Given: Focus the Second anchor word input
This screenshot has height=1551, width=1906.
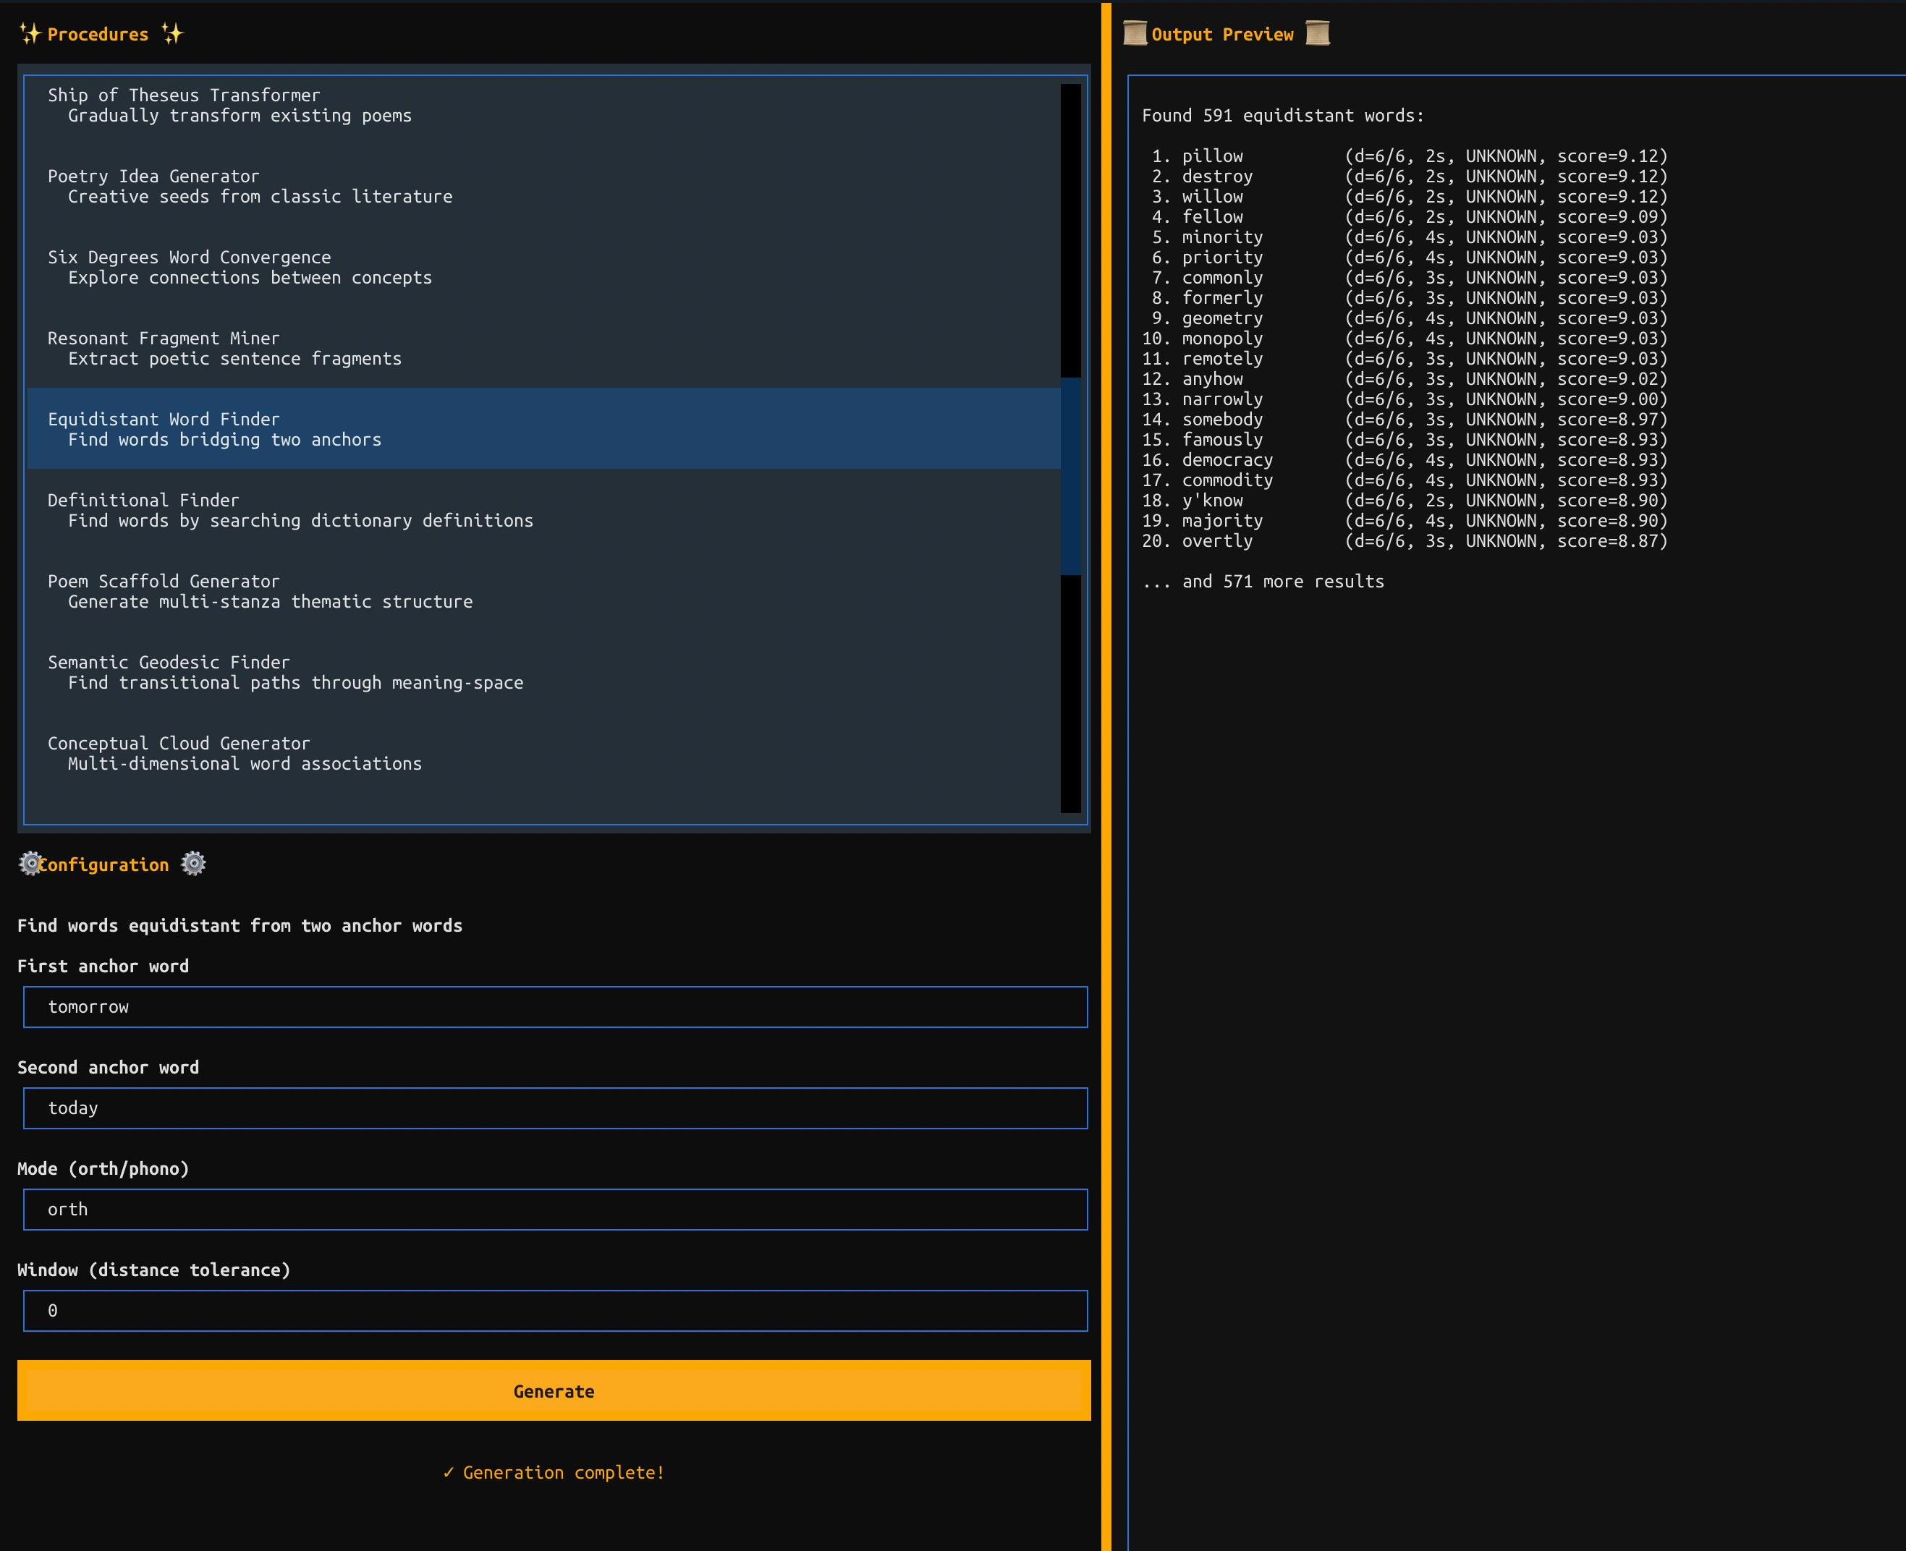Looking at the screenshot, I should [555, 1108].
